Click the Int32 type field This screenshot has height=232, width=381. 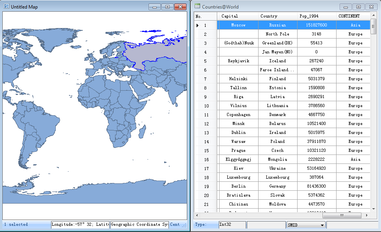tap(232, 225)
